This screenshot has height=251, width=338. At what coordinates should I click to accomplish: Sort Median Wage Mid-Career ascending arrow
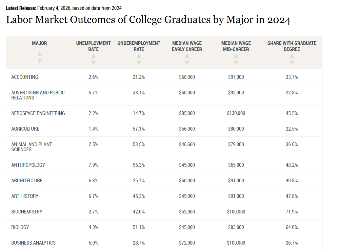point(236,56)
